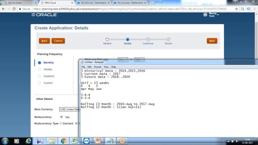
Task: Open the orange flower app in taskbar
Action: tap(122, 141)
